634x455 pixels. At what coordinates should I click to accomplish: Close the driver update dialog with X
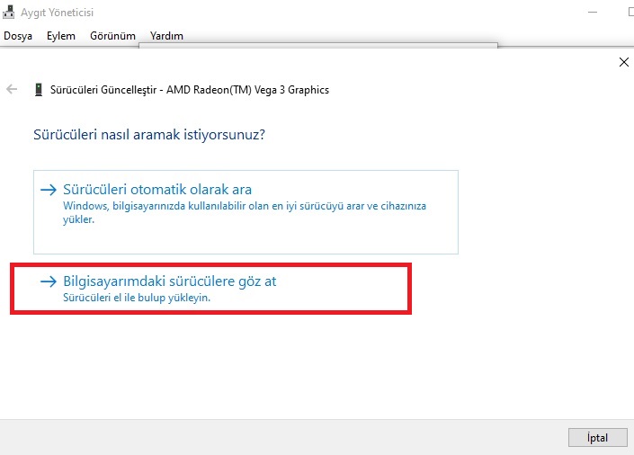click(624, 62)
